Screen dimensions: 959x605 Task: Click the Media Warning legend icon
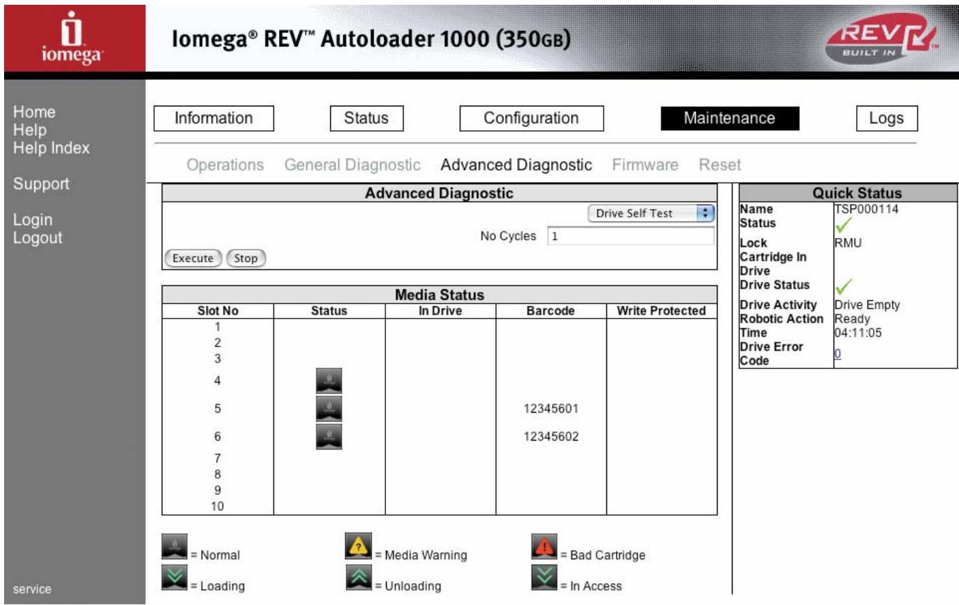(x=358, y=547)
